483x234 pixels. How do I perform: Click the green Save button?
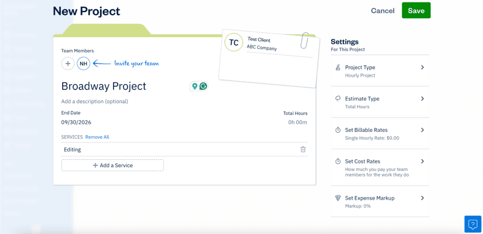tap(416, 10)
